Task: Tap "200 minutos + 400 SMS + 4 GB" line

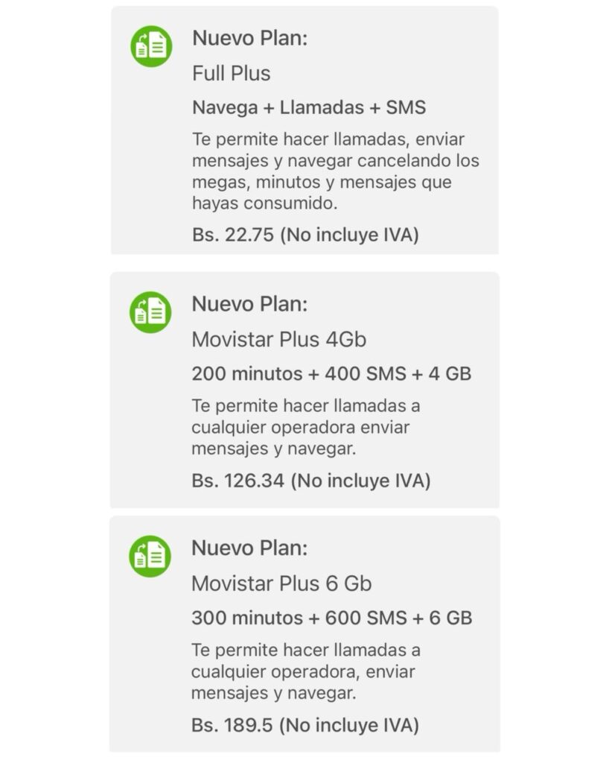Action: point(331,373)
